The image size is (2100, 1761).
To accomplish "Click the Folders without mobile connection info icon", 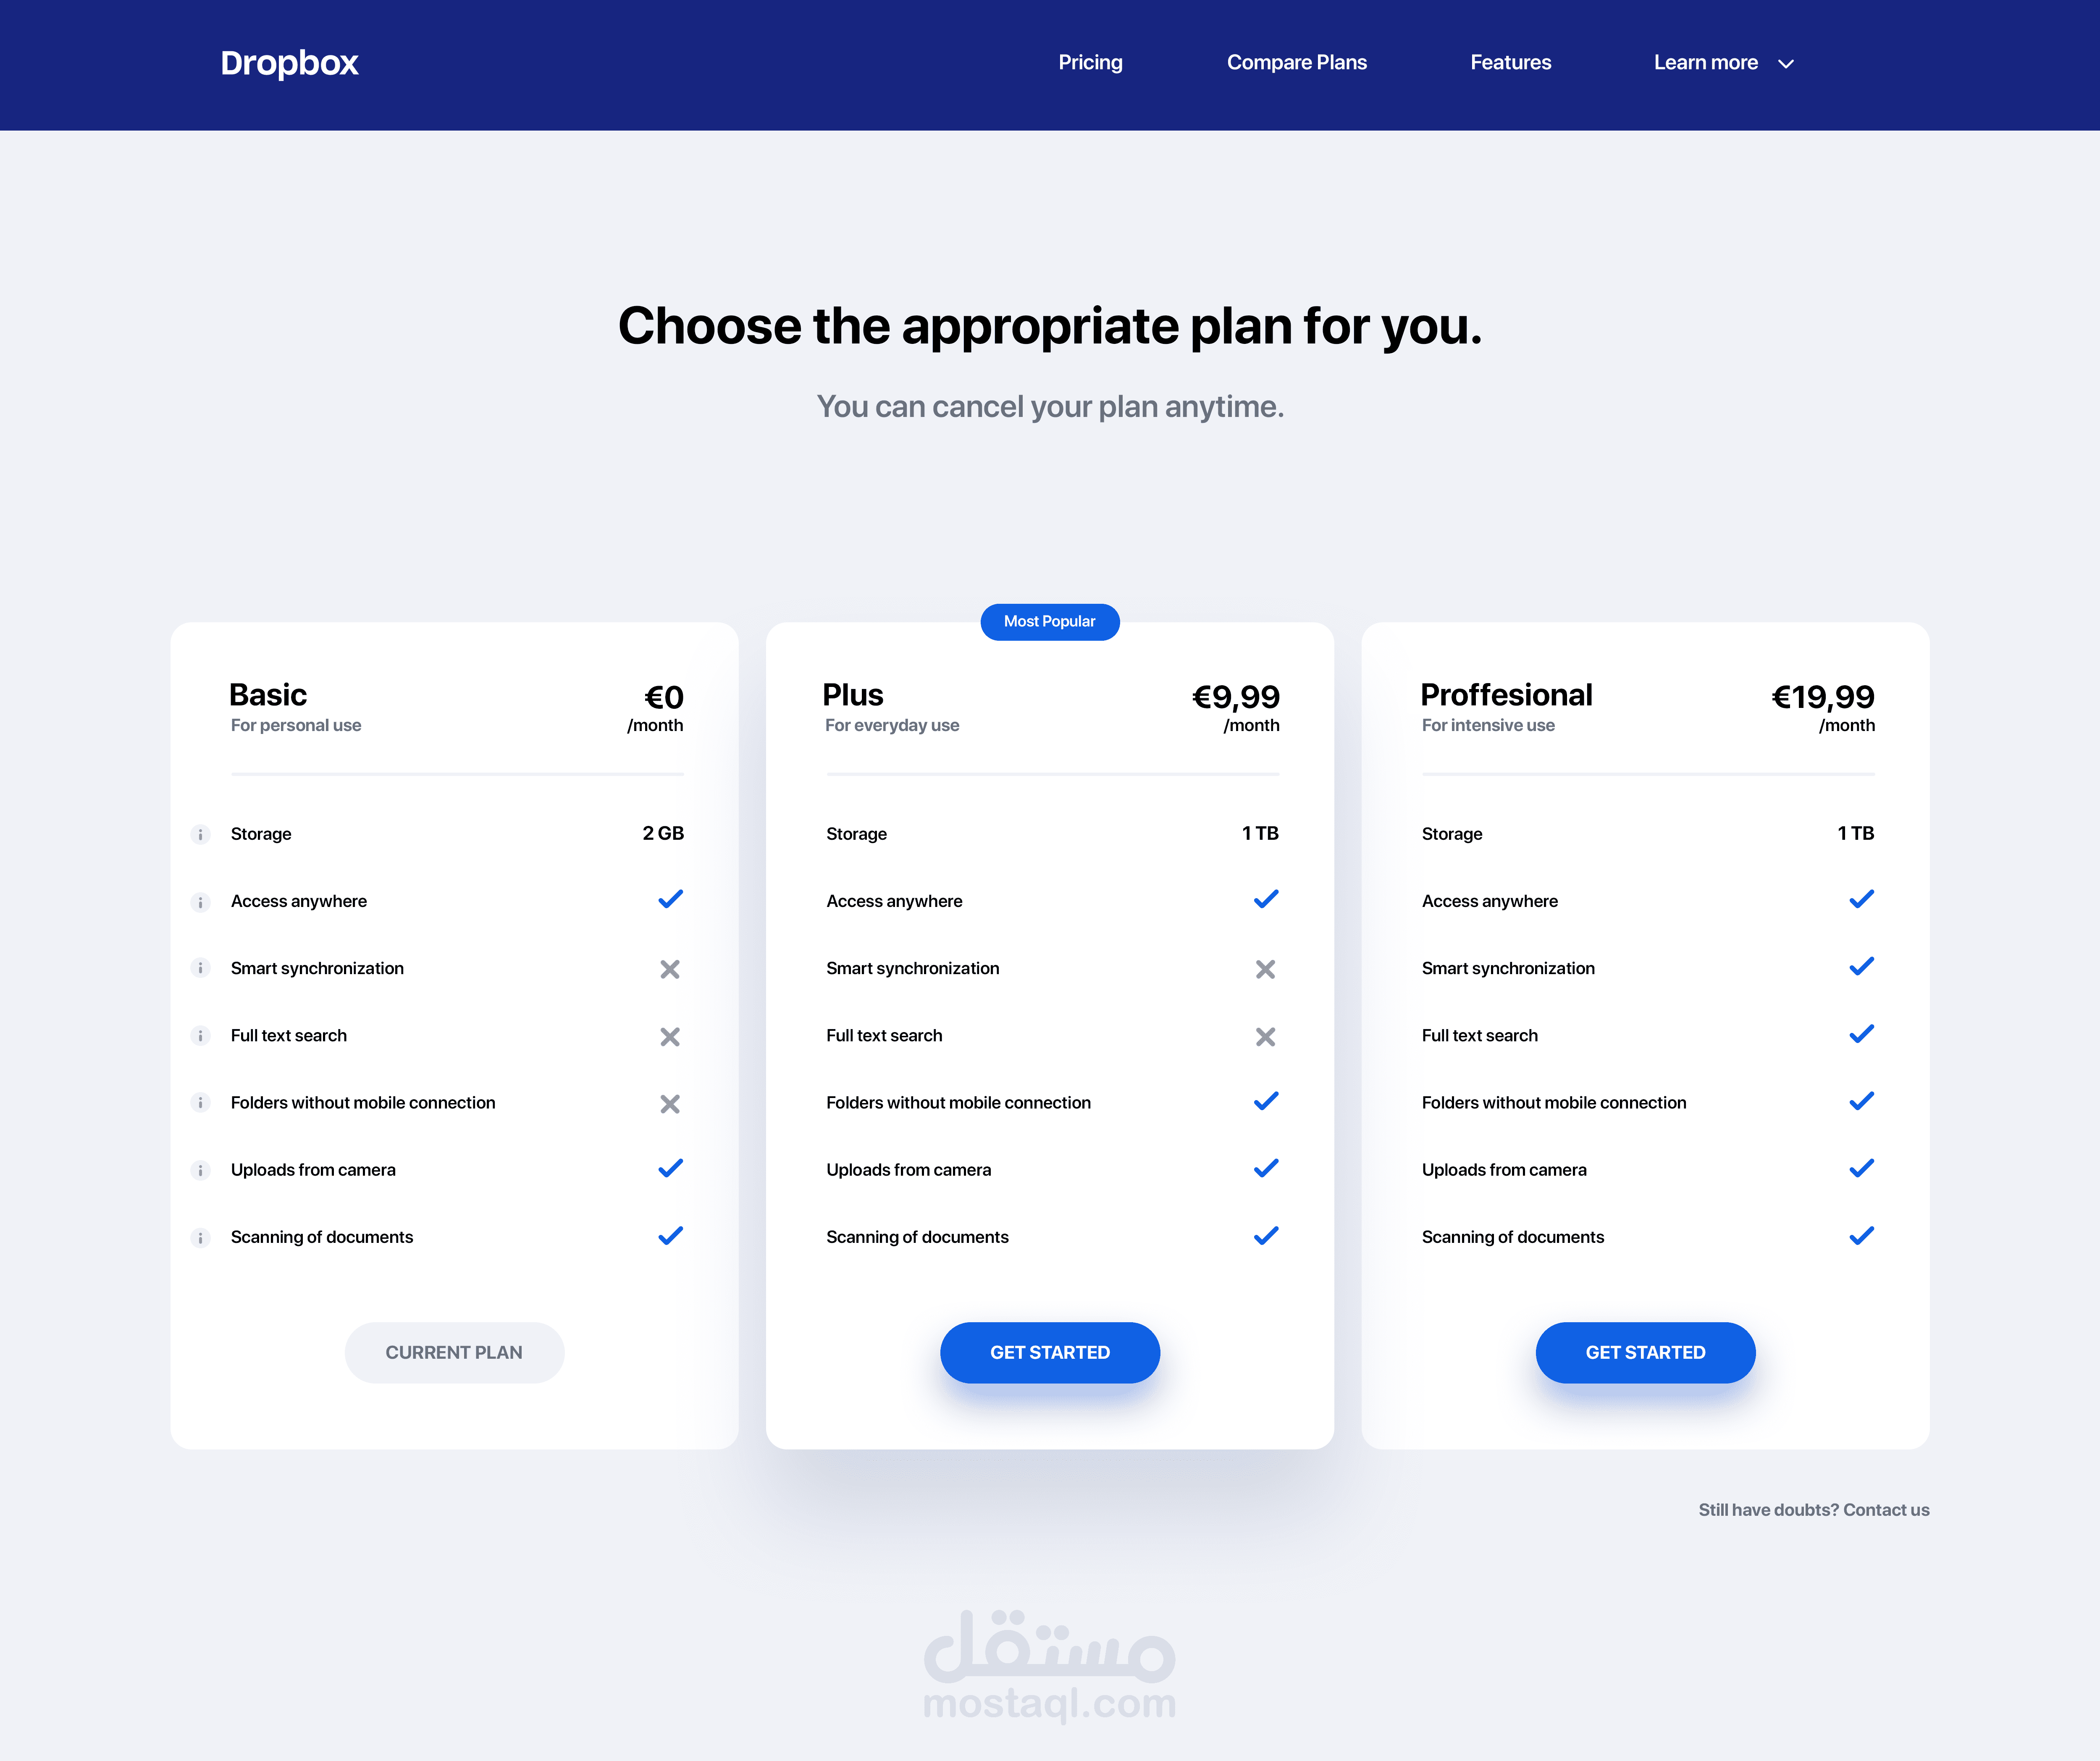I will [x=197, y=1102].
